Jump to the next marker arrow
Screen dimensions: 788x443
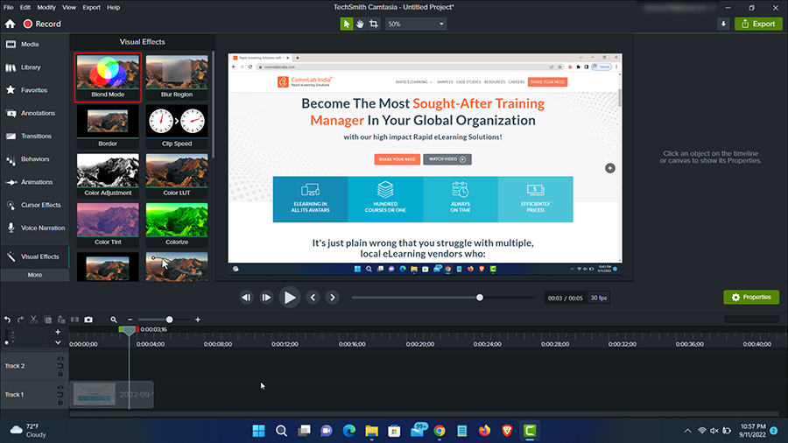click(x=332, y=298)
